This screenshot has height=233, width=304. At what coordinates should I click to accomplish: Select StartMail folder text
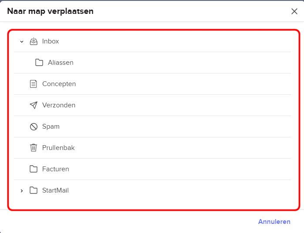pyautogui.click(x=55, y=190)
